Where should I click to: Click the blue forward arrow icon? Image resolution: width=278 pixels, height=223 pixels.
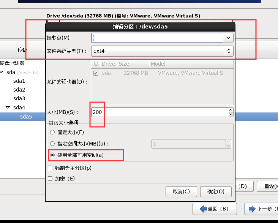click(252, 209)
